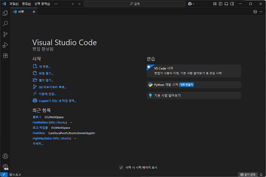Click the 폴더 열기... link
The image size is (266, 177).
point(46,80)
